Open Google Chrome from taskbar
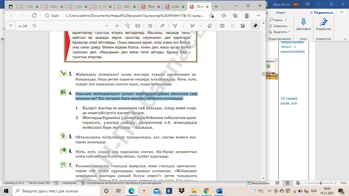Screen dimensions: 349x196 [207, 191]
